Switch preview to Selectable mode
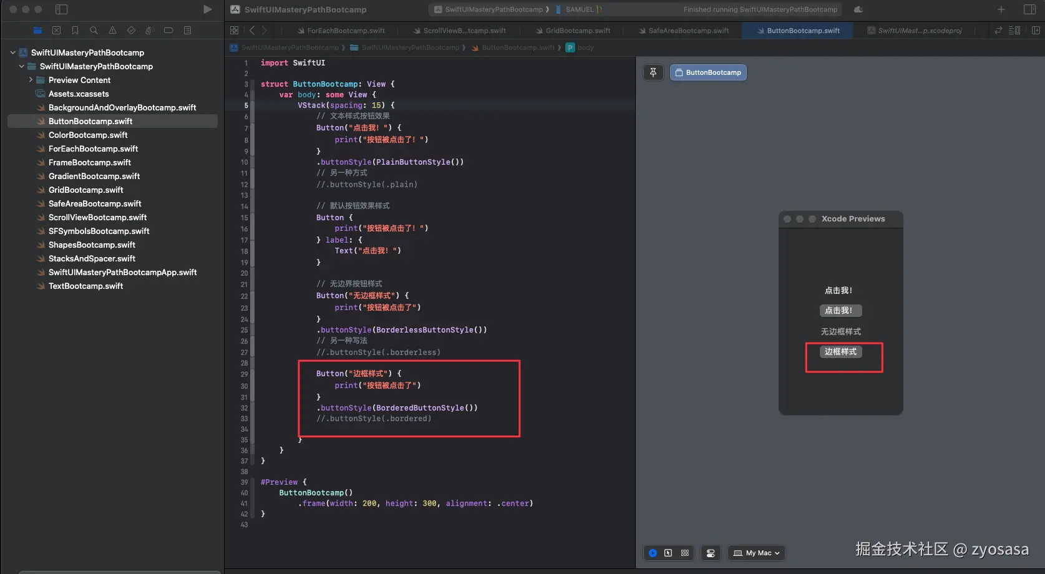 pos(668,553)
